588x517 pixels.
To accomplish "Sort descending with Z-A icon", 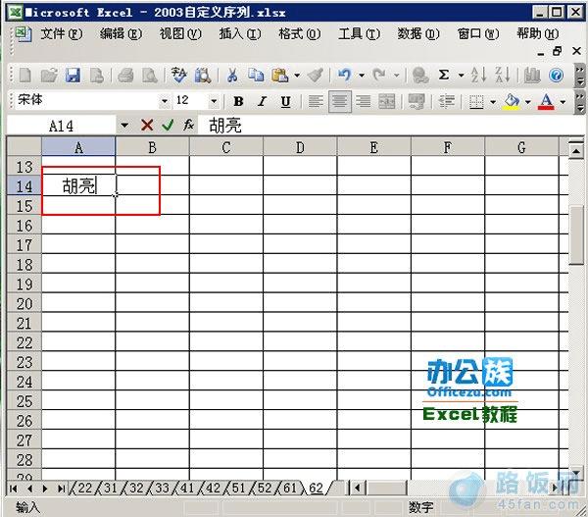I will tap(503, 76).
